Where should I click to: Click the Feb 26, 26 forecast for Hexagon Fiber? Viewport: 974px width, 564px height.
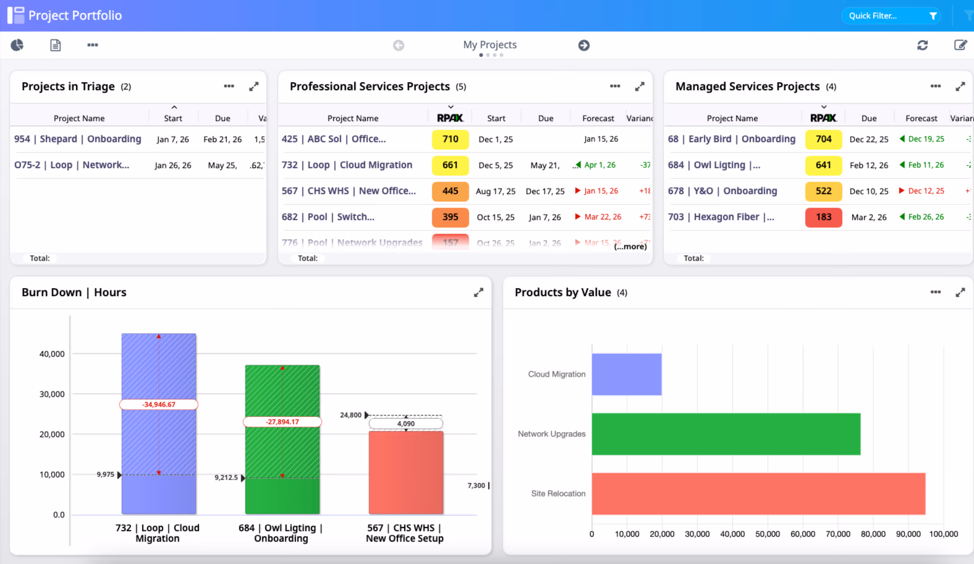point(926,217)
